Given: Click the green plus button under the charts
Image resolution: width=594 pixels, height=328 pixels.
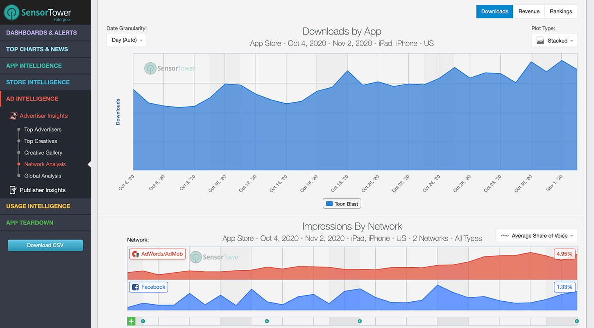Looking at the screenshot, I should [x=131, y=321].
